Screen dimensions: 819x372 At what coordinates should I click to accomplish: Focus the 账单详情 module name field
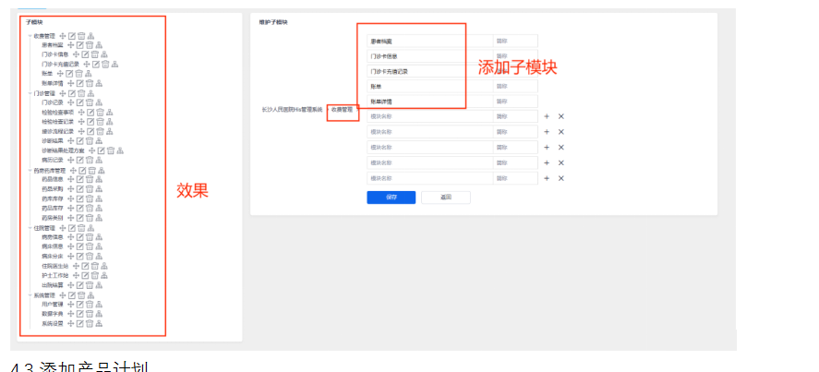(x=430, y=102)
